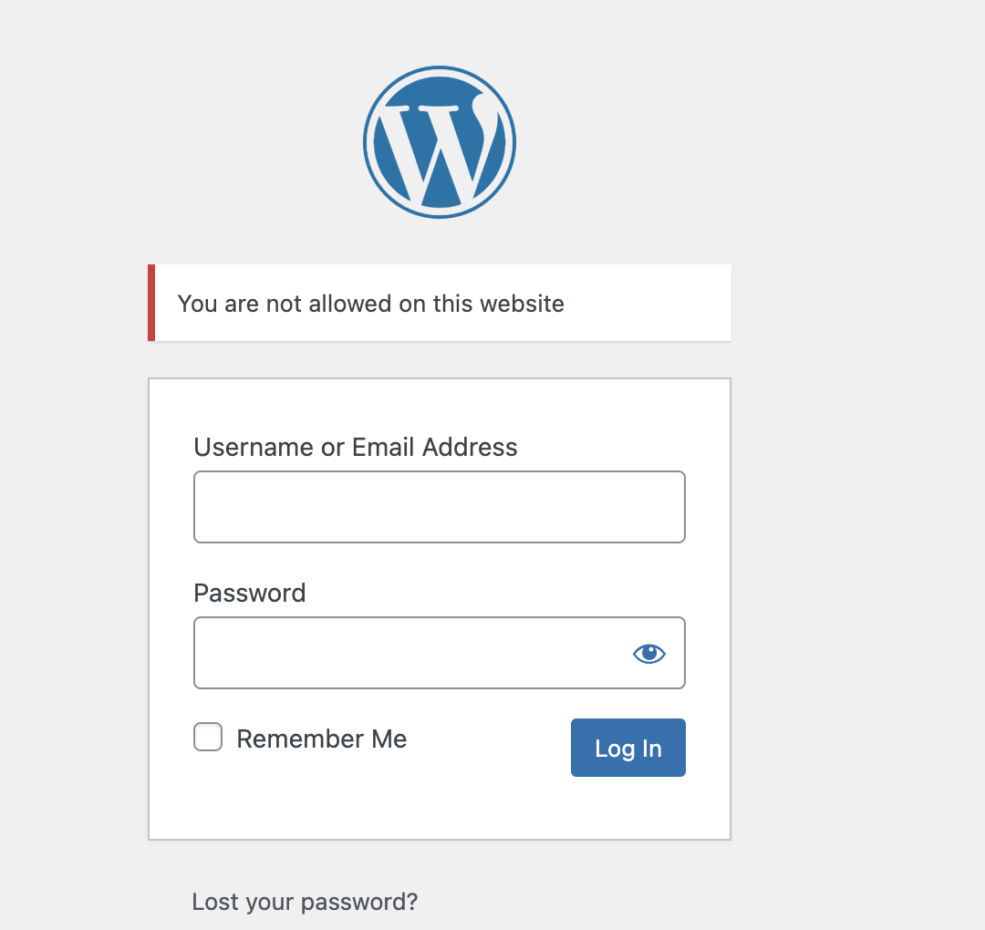This screenshot has height=930, width=985.
Task: Click the WordPress logo
Action: click(440, 142)
